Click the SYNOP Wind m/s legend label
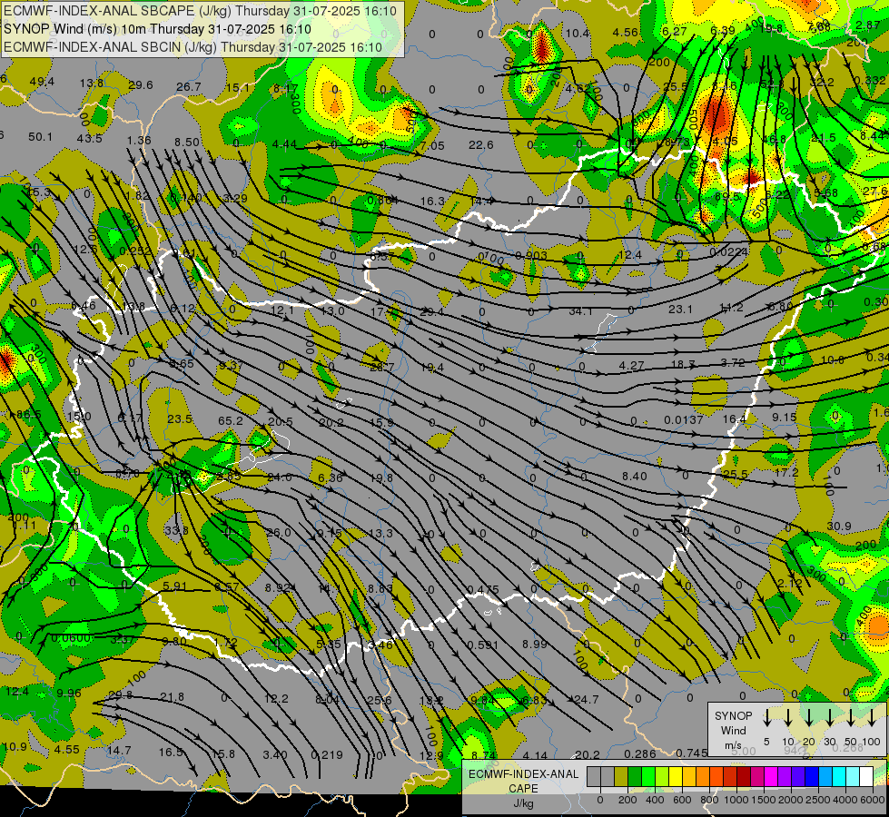 tap(733, 730)
